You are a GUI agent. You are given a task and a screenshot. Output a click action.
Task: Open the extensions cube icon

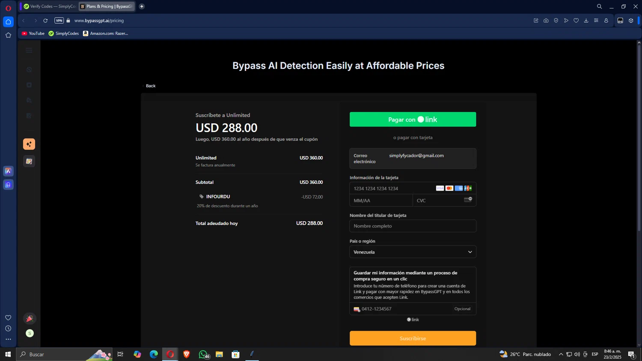click(631, 21)
